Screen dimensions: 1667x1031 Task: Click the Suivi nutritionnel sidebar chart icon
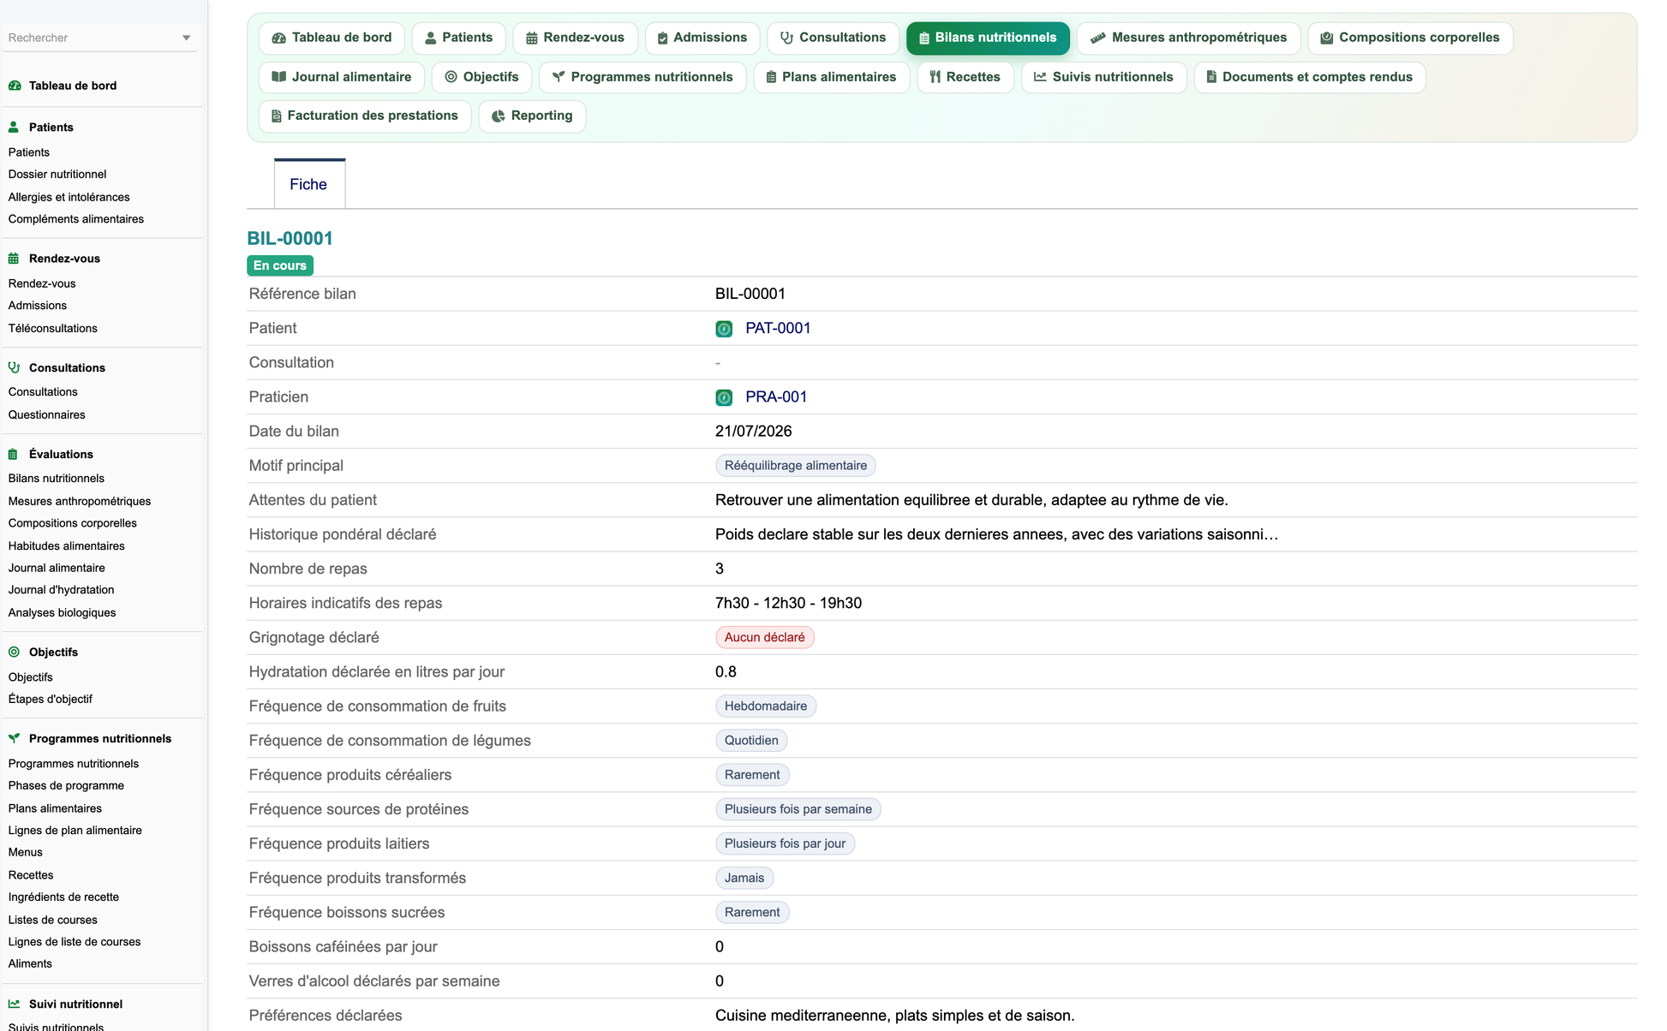[14, 1004]
